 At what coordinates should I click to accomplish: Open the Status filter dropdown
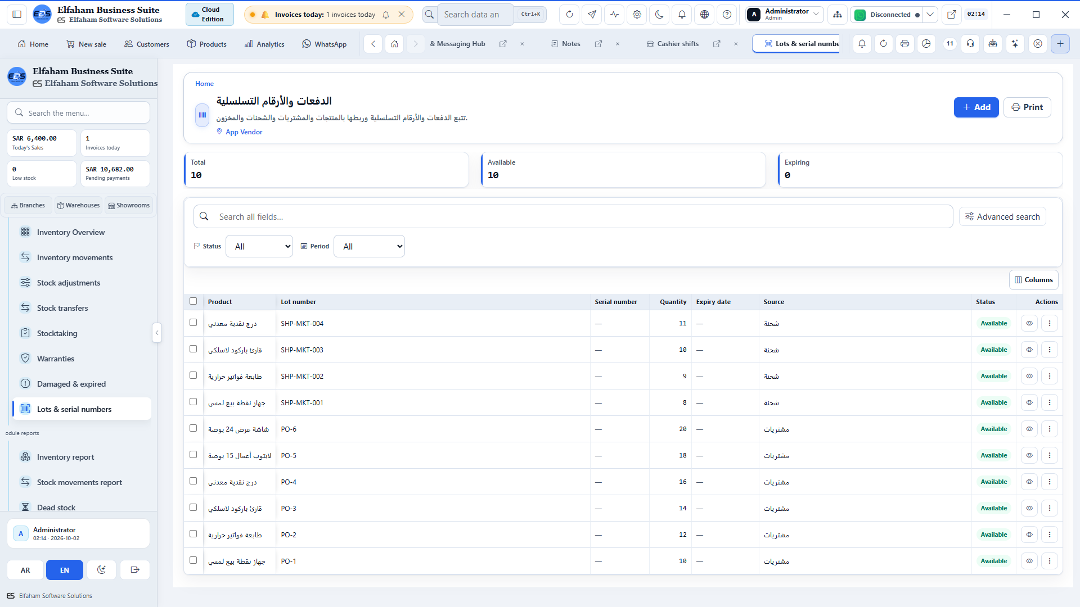[x=259, y=246]
